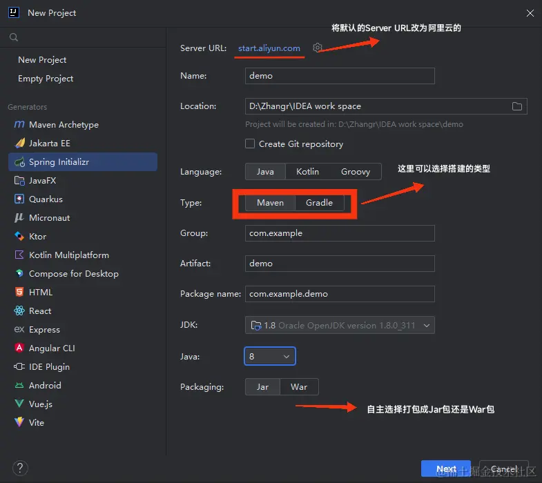Click the Vue.js green V icon
542x483 pixels.
point(19,404)
